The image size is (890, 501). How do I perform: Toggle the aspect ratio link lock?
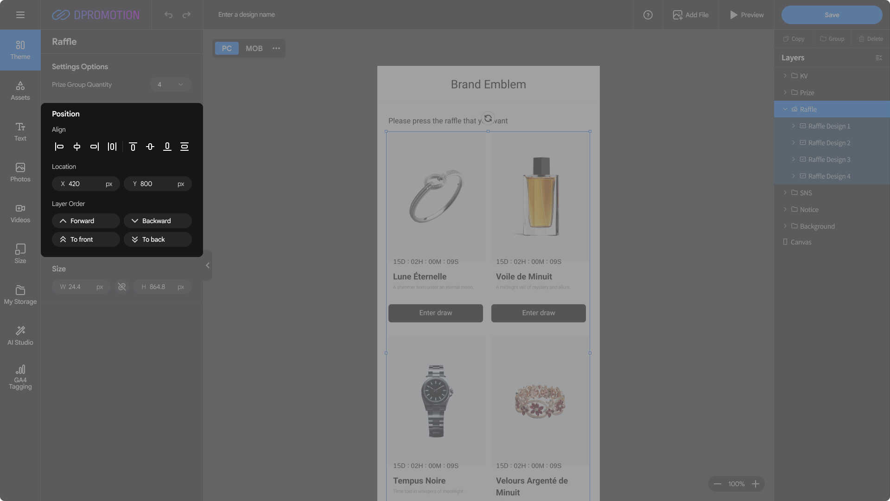[x=122, y=287]
